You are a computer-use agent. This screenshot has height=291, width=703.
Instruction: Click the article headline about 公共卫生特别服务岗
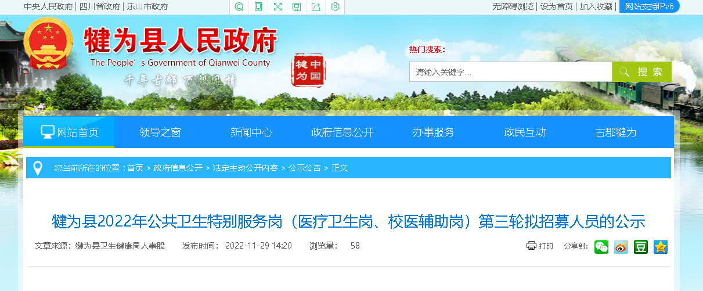(348, 221)
